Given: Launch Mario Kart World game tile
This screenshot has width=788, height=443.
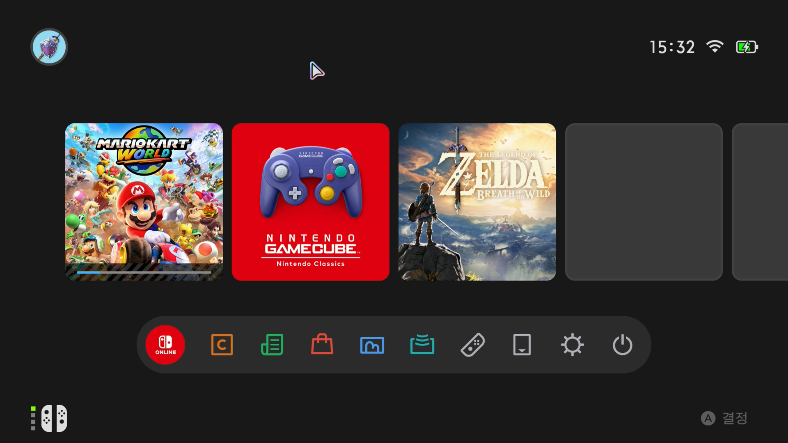Looking at the screenshot, I should tap(144, 202).
